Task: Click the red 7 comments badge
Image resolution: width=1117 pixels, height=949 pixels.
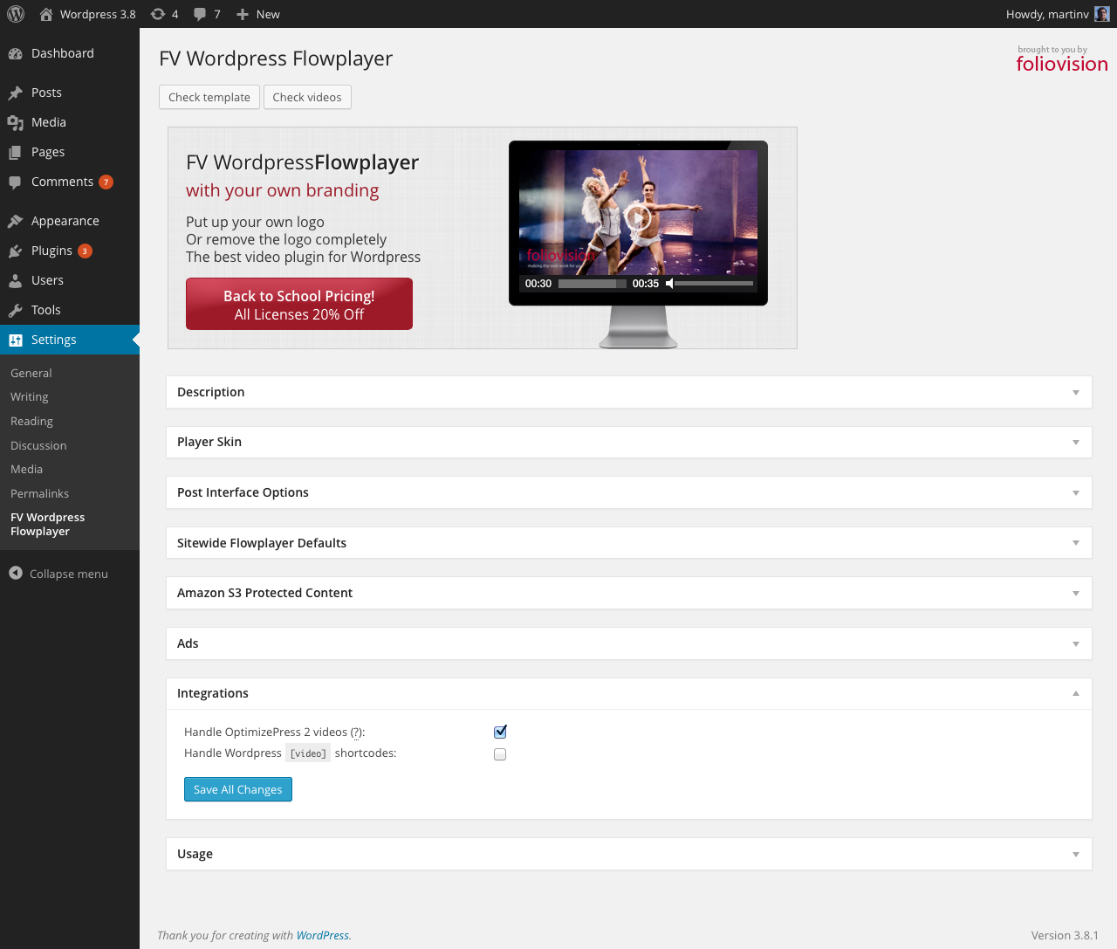Action: click(106, 182)
